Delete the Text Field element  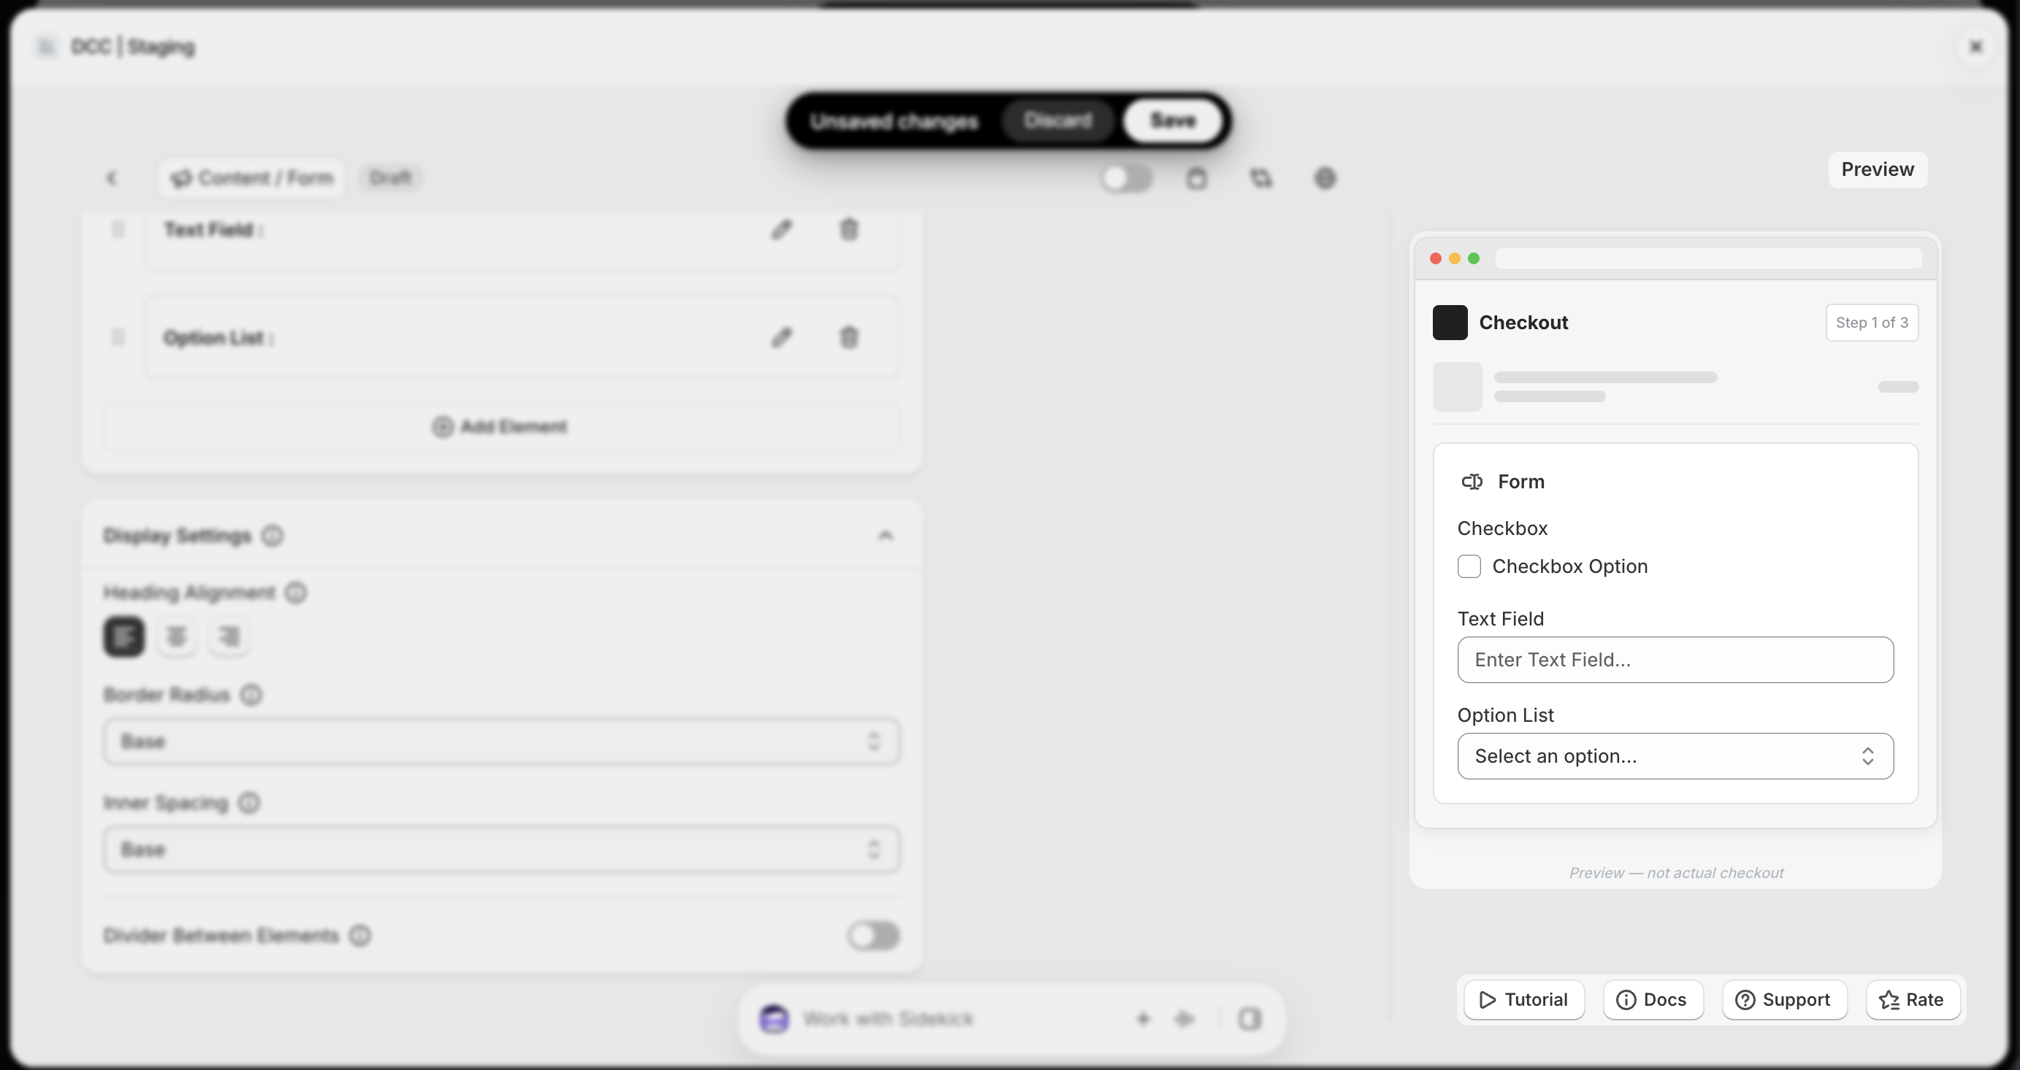pyautogui.click(x=849, y=229)
